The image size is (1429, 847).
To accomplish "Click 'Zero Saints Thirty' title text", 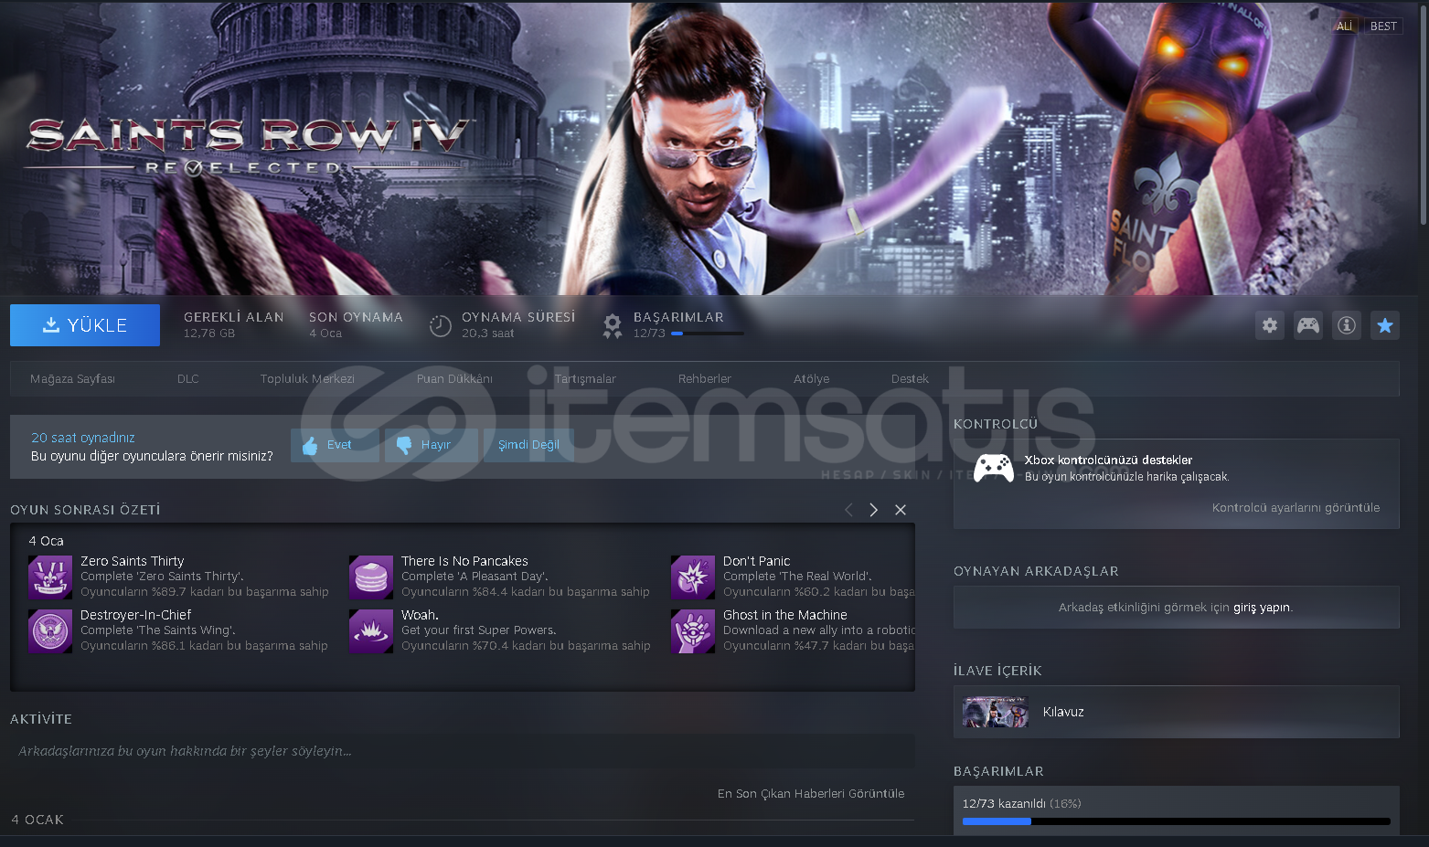I will point(133,561).
